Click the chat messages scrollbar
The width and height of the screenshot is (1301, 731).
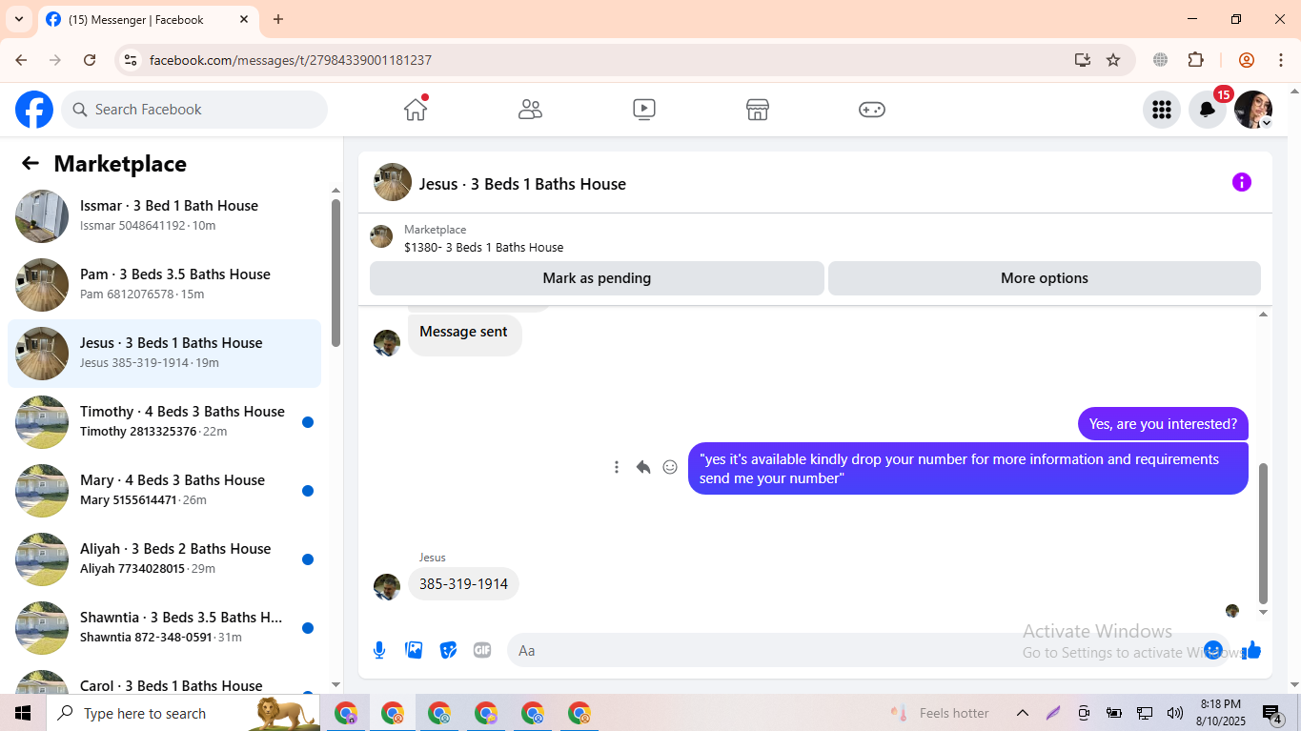pyautogui.click(x=1264, y=534)
